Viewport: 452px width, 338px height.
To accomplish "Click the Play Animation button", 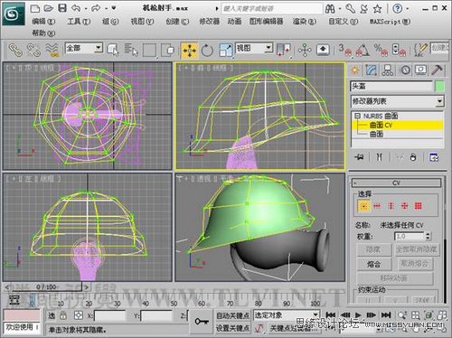I will click(x=358, y=315).
